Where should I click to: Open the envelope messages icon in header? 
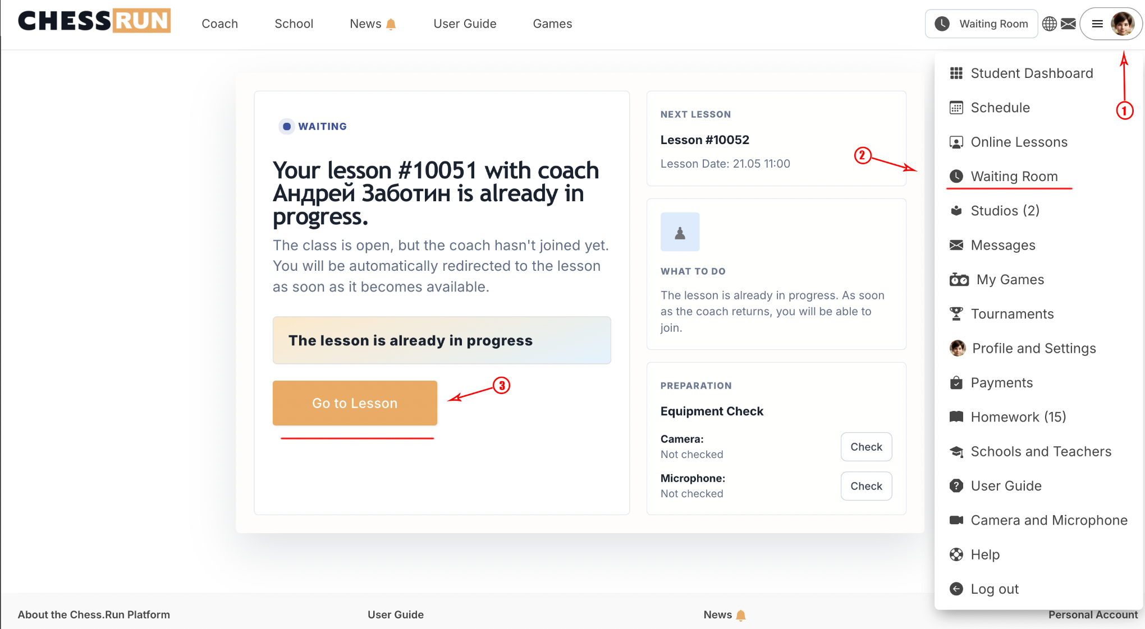[1069, 24]
